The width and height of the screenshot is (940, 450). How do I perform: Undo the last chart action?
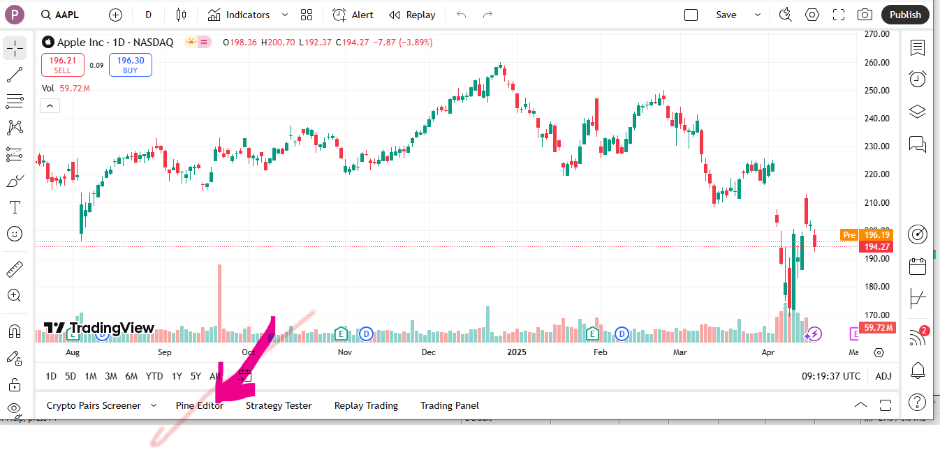[461, 15]
